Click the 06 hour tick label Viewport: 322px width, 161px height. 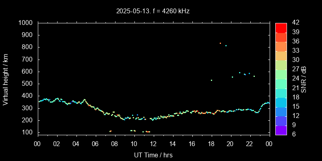pyautogui.click(x=95, y=143)
